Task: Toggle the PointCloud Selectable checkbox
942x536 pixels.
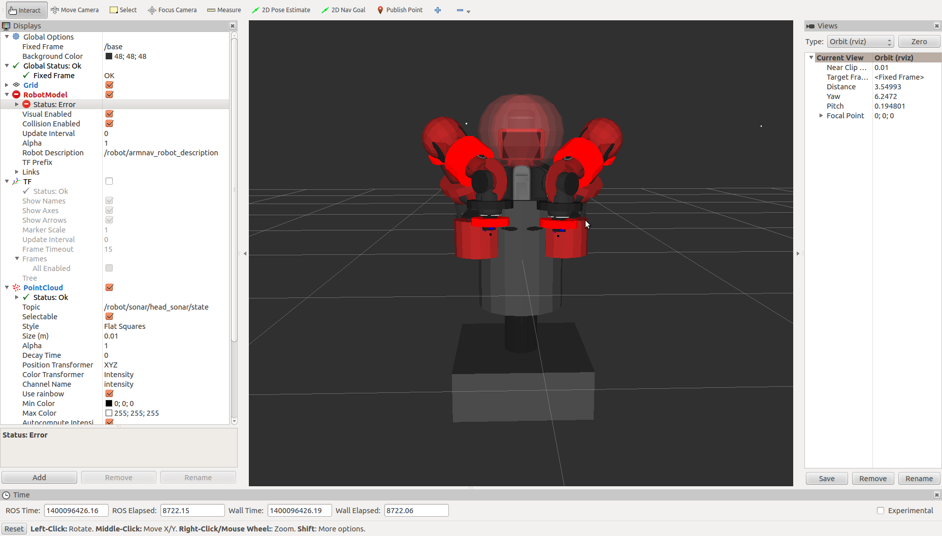Action: (109, 316)
